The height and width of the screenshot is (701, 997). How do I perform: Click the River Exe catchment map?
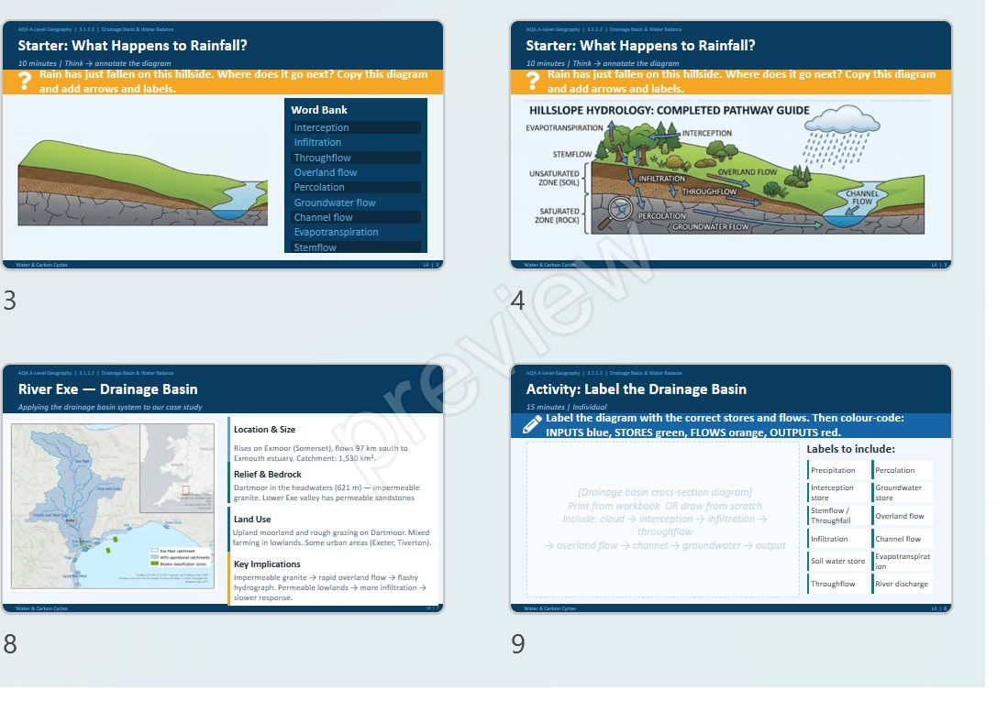coord(113,506)
